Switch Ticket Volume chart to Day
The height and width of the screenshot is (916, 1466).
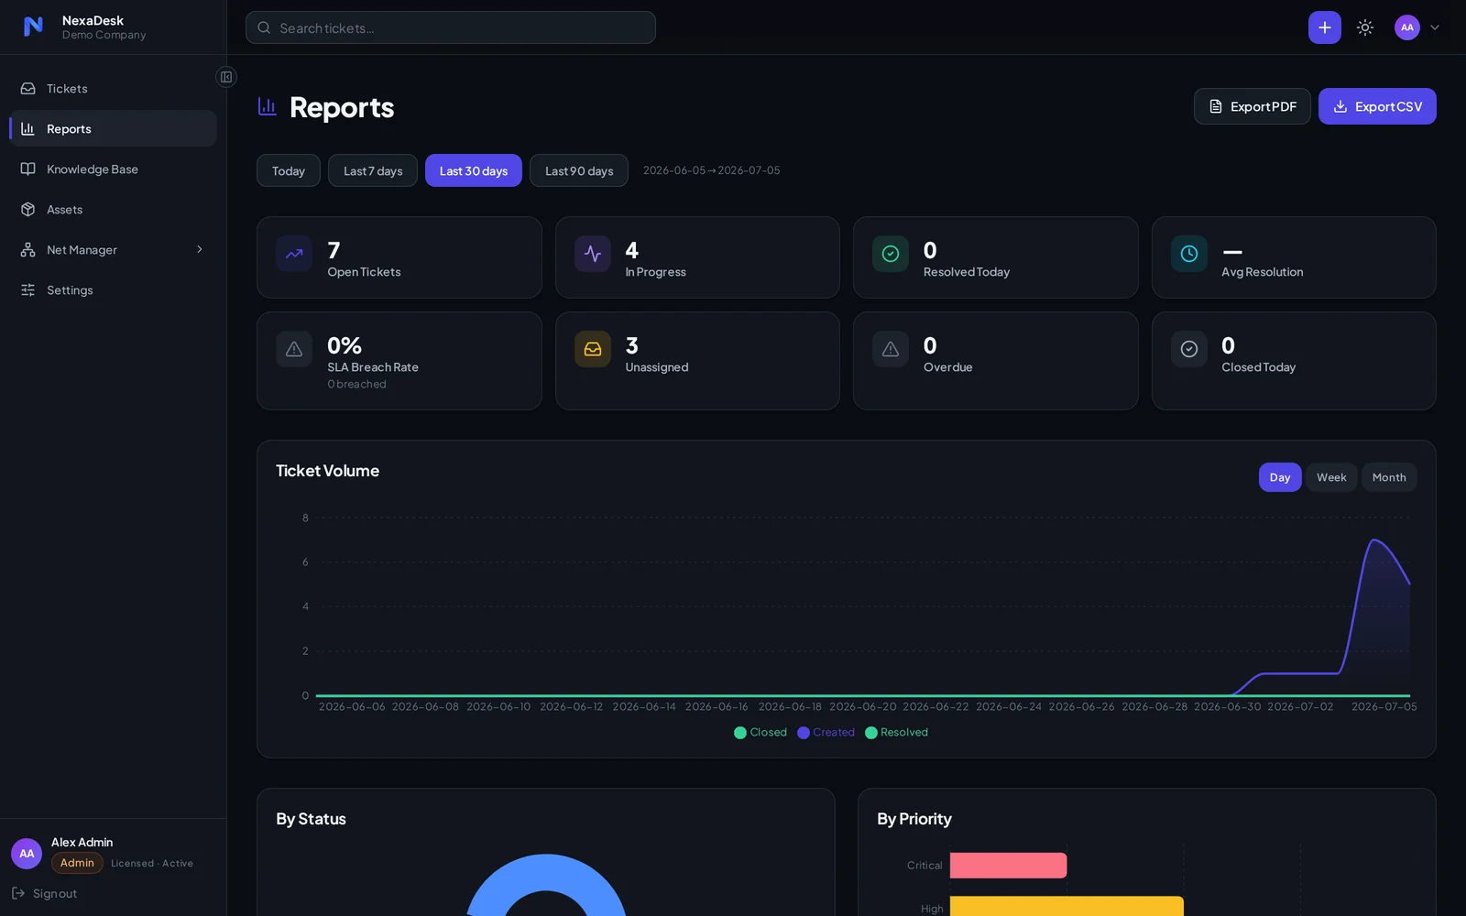click(x=1280, y=477)
